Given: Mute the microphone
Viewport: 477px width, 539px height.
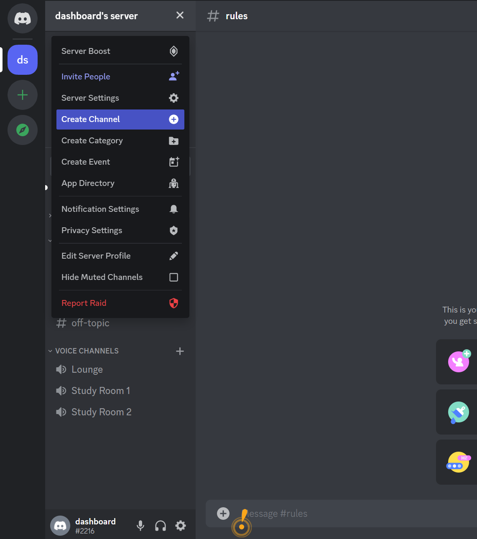Looking at the screenshot, I should click(140, 526).
